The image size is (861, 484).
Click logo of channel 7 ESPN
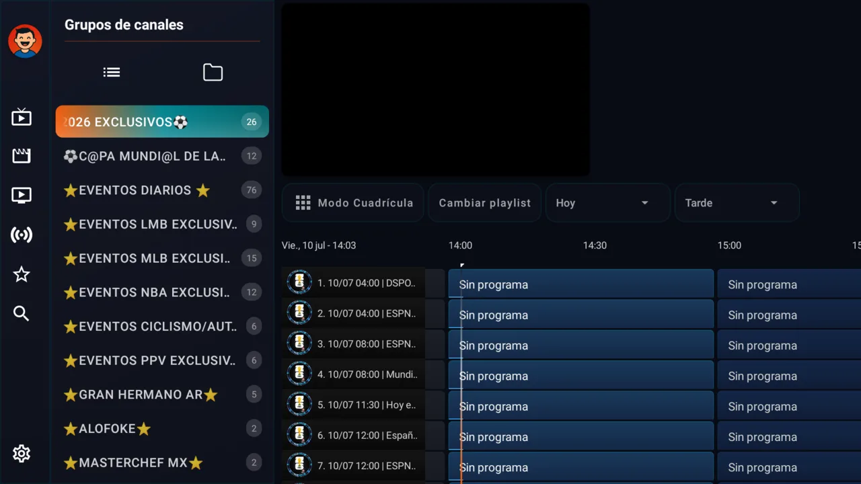point(299,465)
